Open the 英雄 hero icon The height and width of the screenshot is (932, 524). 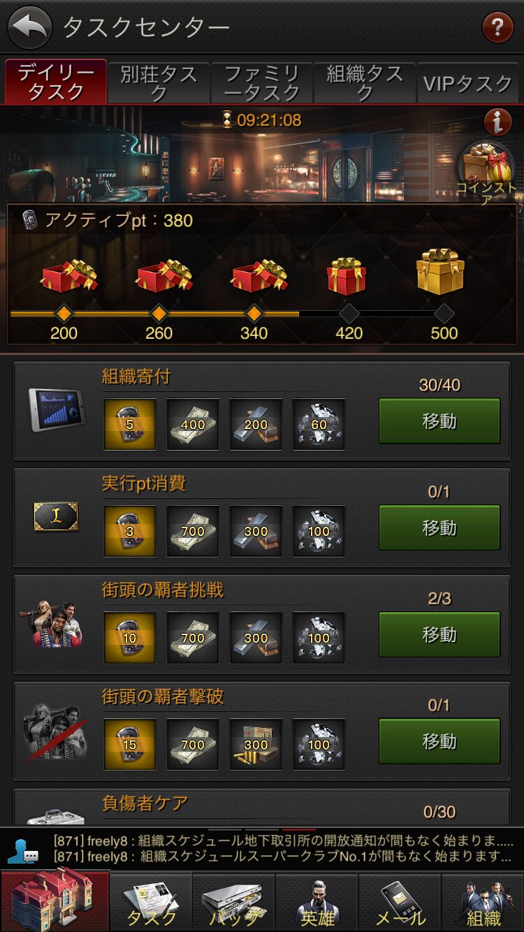[316, 903]
